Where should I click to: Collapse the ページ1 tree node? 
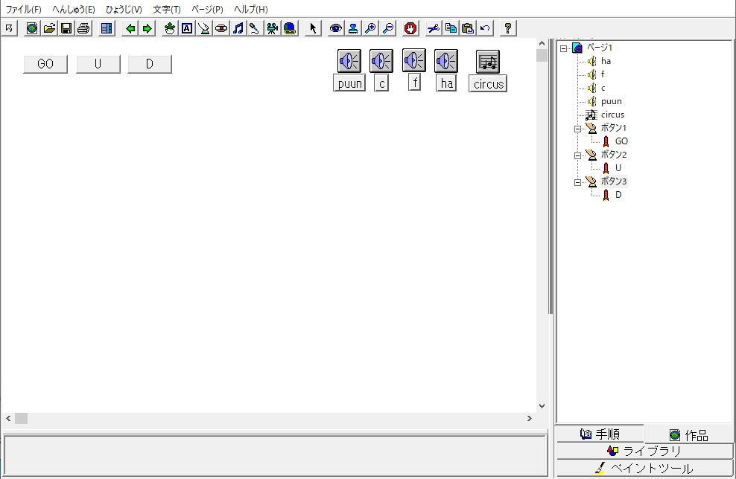coord(564,48)
